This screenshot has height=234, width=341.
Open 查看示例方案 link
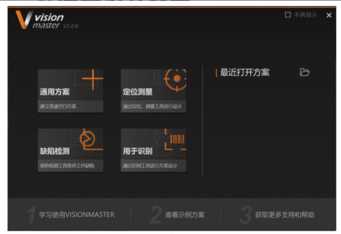coord(185,215)
